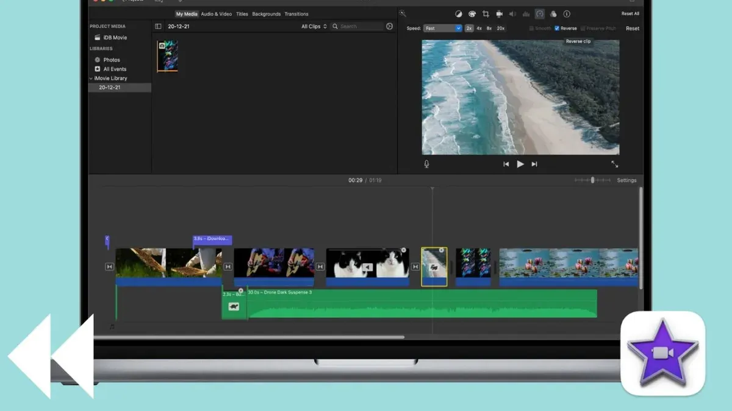Viewport: 732px width, 411px height.
Task: Open the color correction palette tool
Action: pos(472,13)
